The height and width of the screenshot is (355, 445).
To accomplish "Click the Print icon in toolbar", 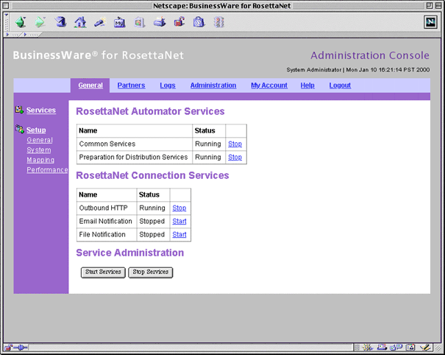I will coord(160,22).
